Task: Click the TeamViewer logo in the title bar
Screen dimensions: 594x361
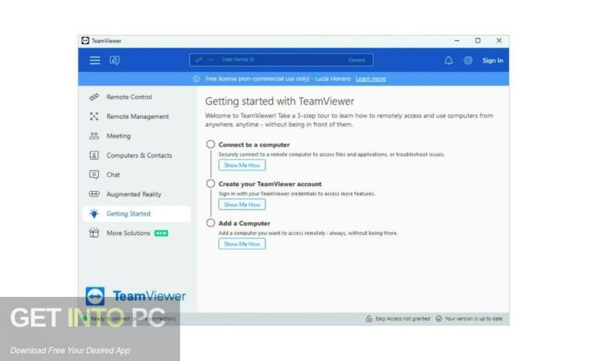Action: pyautogui.click(x=85, y=40)
